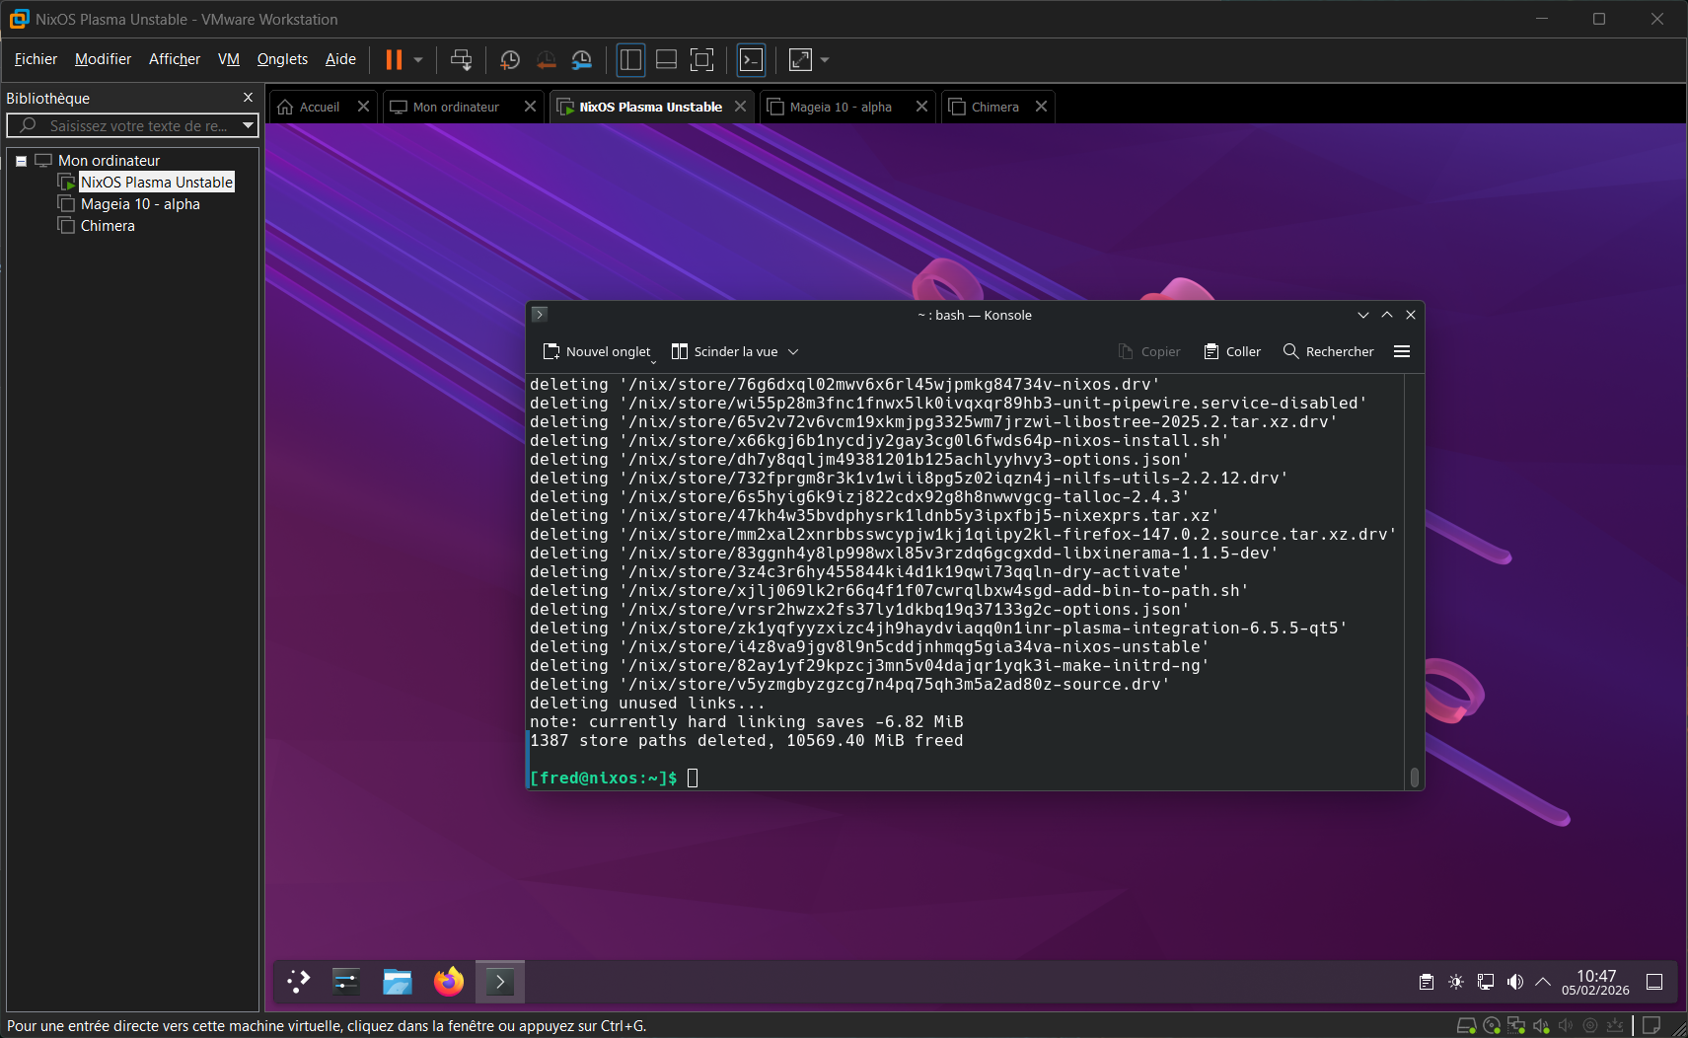Toggle the console view toolbar button
This screenshot has width=1688, height=1038.
coord(752,60)
